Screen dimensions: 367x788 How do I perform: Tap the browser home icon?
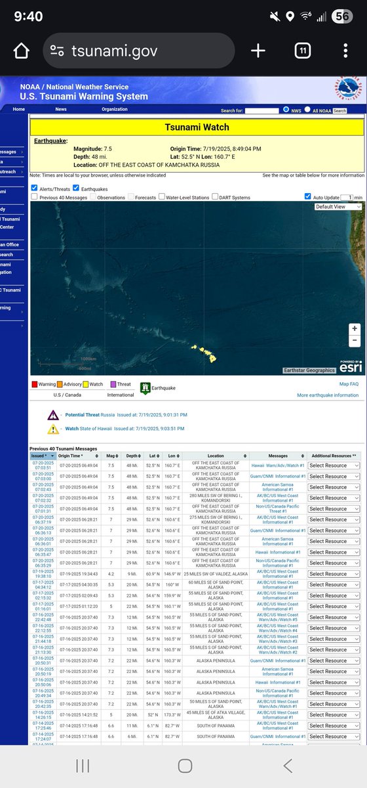[22, 51]
